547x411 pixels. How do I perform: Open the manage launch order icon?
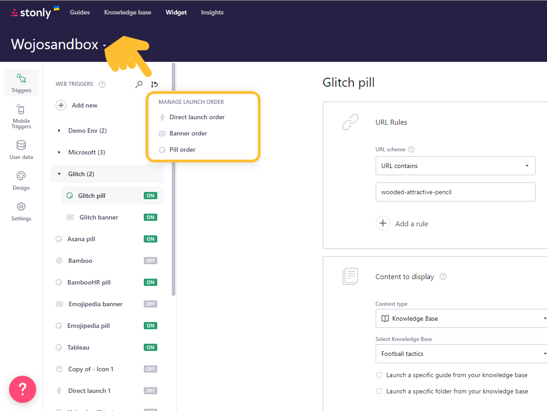click(x=154, y=84)
